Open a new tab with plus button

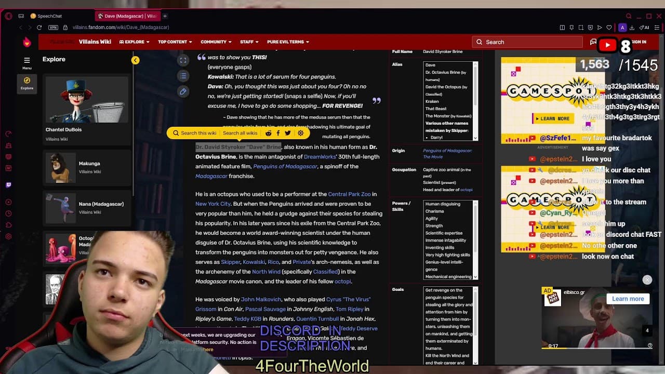point(165,16)
